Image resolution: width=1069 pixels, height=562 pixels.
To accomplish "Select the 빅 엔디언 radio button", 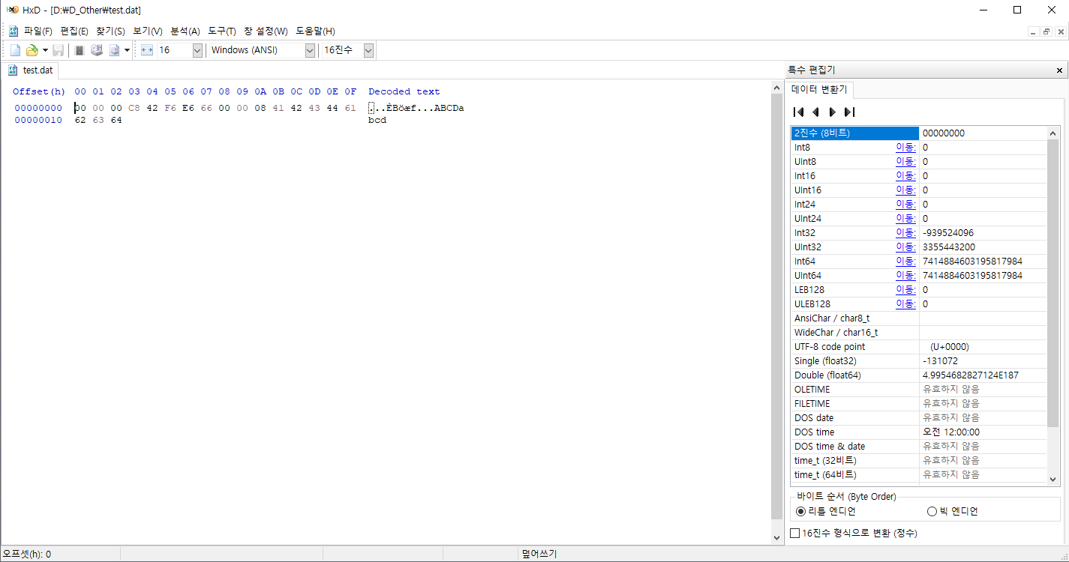I will click(953, 512).
